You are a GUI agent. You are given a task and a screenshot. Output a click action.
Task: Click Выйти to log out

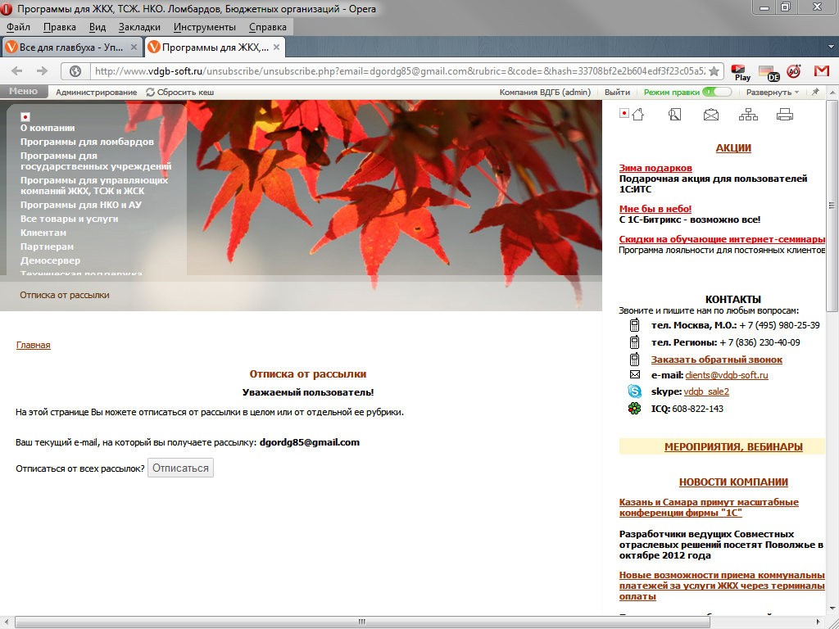(x=617, y=92)
